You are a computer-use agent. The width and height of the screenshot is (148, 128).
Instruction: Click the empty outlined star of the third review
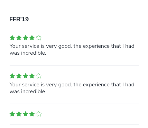39,114
